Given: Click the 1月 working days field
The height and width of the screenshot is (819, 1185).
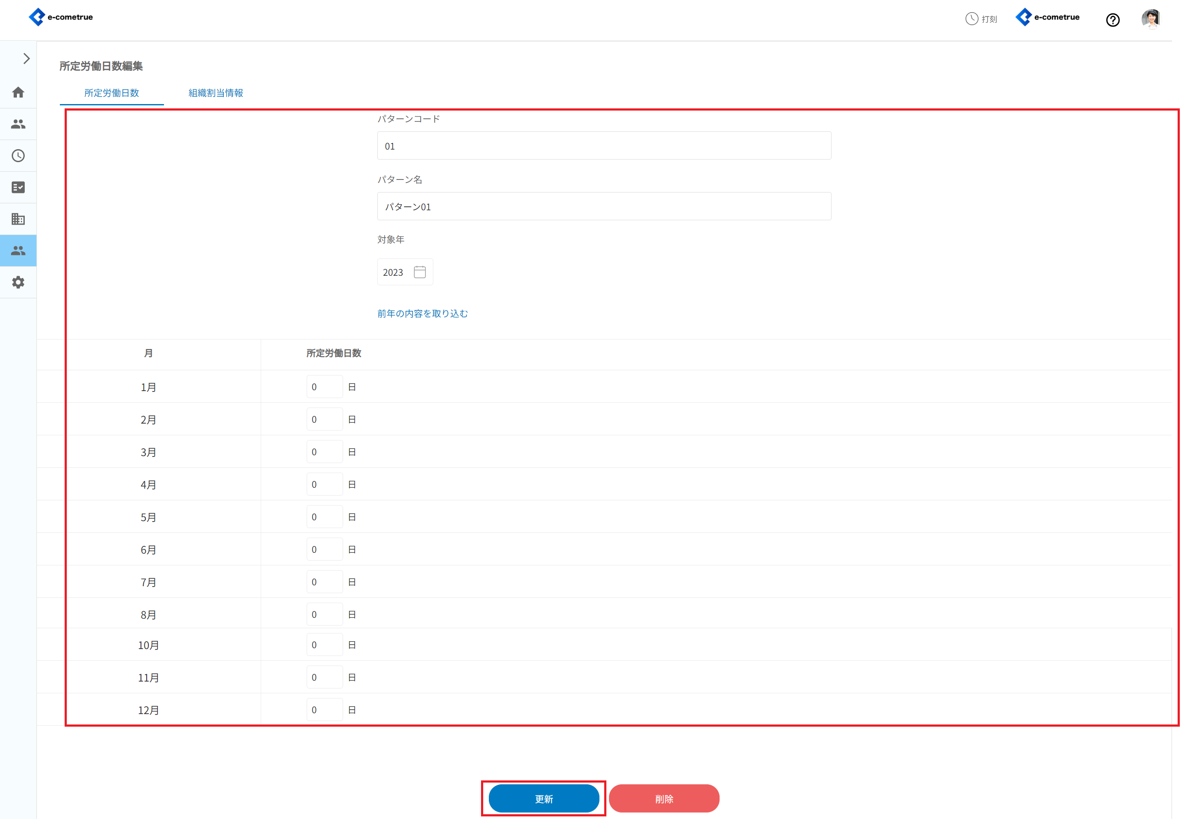Looking at the screenshot, I should [x=324, y=387].
